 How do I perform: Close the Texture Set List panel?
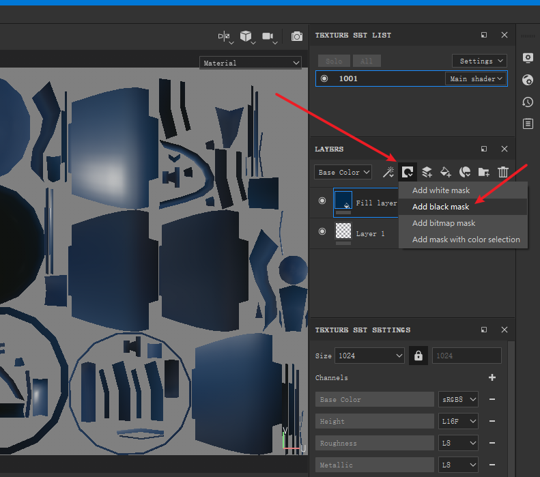pyautogui.click(x=505, y=35)
